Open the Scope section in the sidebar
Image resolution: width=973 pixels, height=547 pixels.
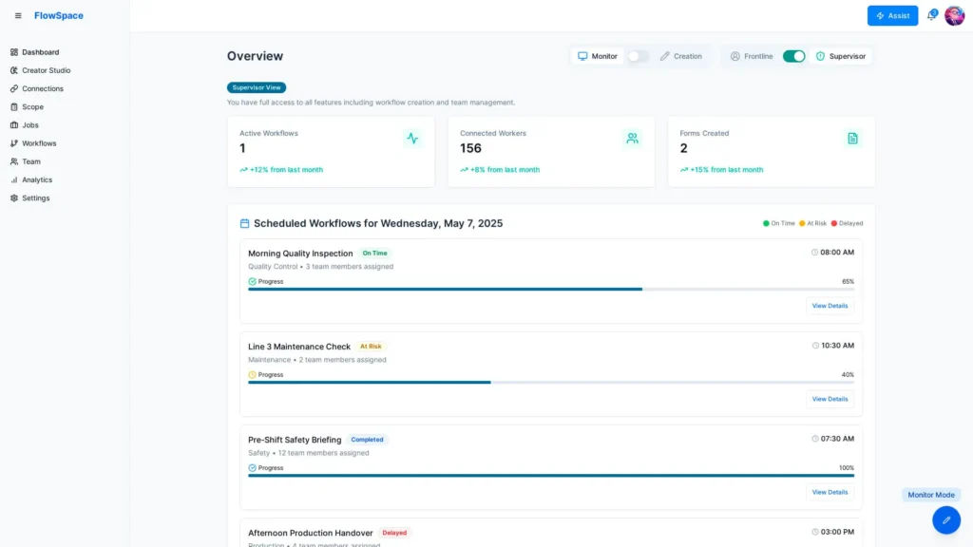coord(29,106)
